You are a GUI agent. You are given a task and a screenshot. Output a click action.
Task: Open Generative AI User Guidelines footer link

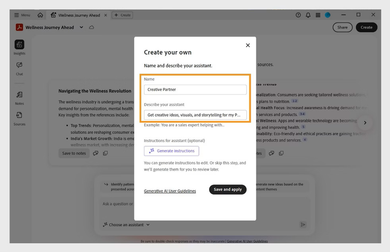click(x=247, y=241)
